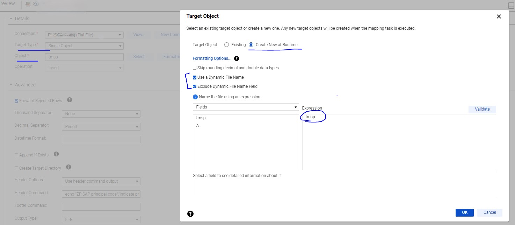
Task: Click the Select button beside Object
Action: pos(140,57)
